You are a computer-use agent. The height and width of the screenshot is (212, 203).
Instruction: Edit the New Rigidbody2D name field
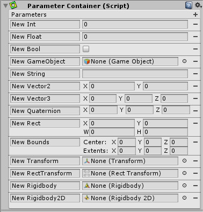click(45, 198)
